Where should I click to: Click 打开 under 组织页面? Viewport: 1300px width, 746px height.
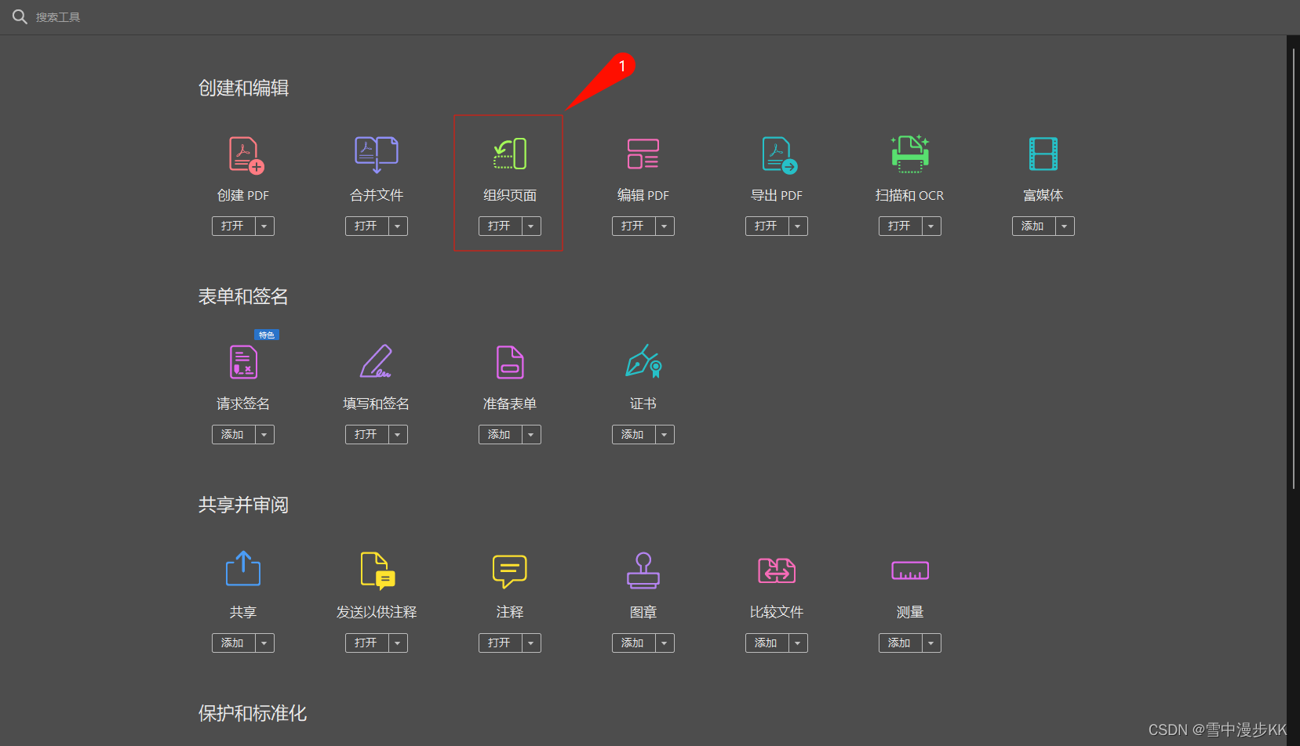point(500,226)
